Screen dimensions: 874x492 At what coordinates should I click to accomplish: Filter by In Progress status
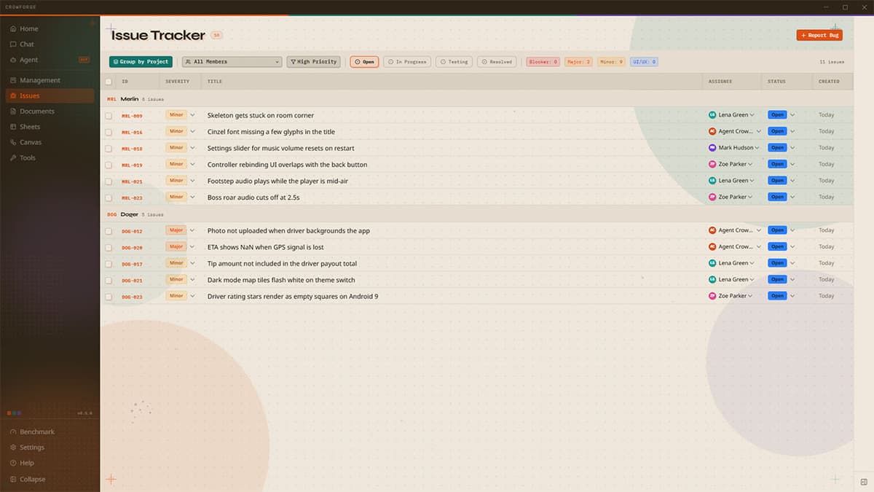pos(407,62)
